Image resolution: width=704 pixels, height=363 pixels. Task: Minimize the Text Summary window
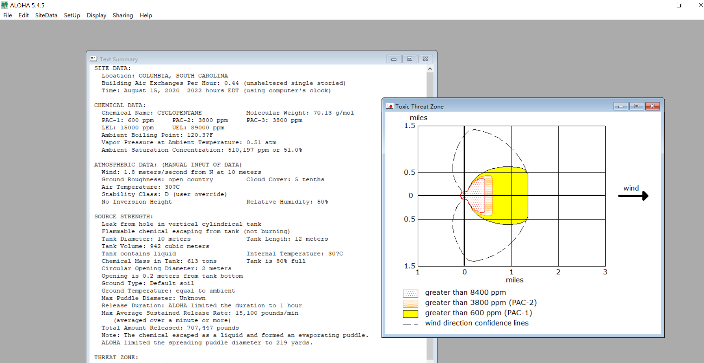coord(394,59)
